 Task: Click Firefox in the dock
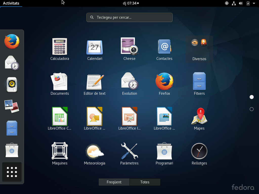[x=12, y=41]
